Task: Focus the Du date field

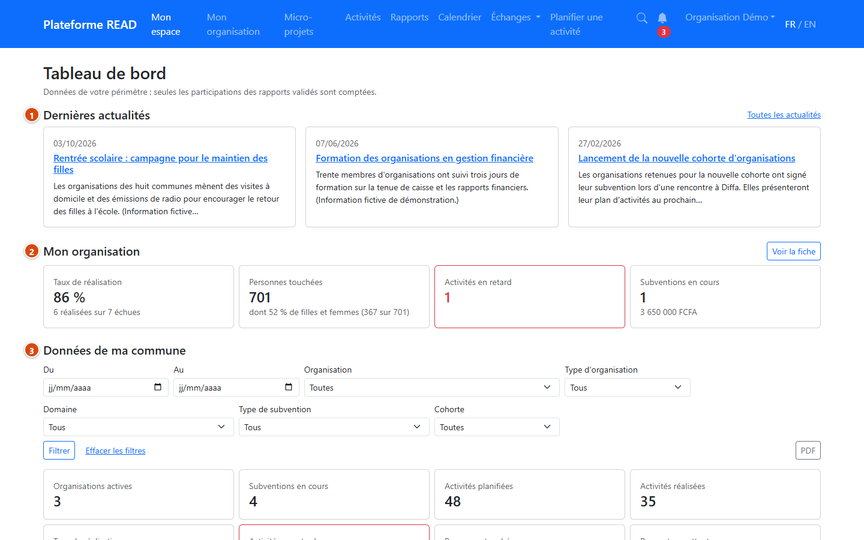Action: point(106,388)
